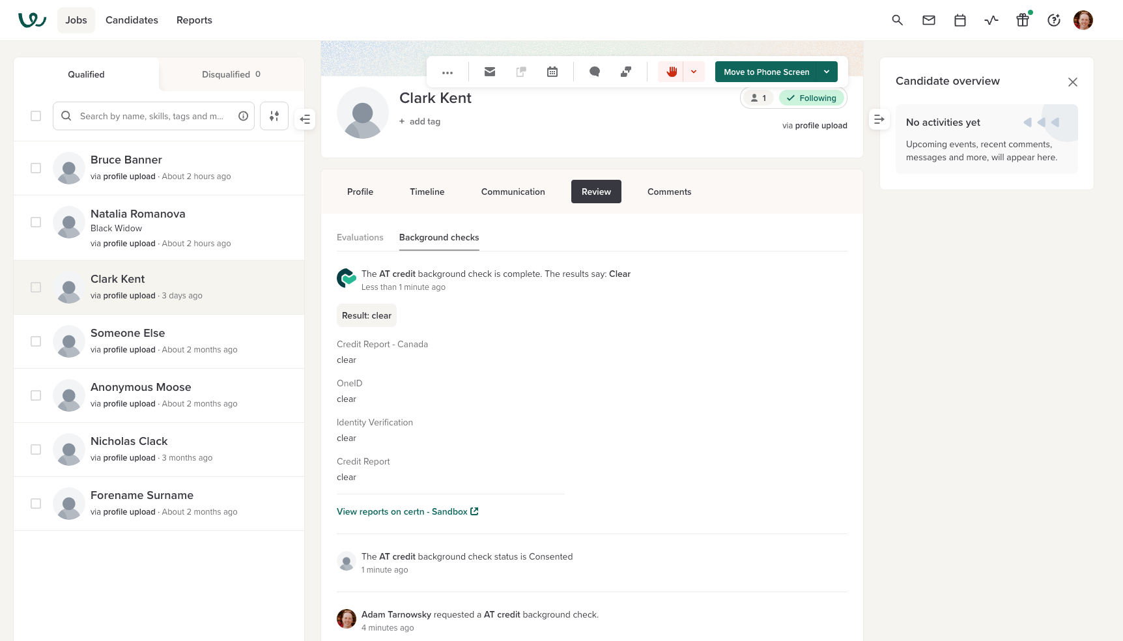The width and height of the screenshot is (1123, 641).
Task: Open View reports on certn - Sandbox link
Action: [x=407, y=511]
